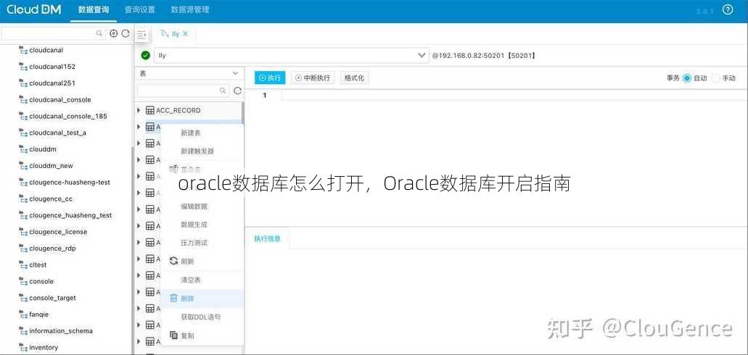Image resolution: width=748 pixels, height=355 pixels.
Task: Click the 中断执行 button
Action: click(313, 78)
